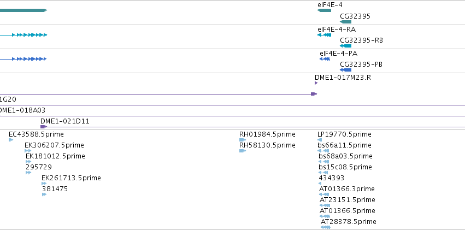Select the 295729 feature label
The image size is (465, 230).
point(39,167)
